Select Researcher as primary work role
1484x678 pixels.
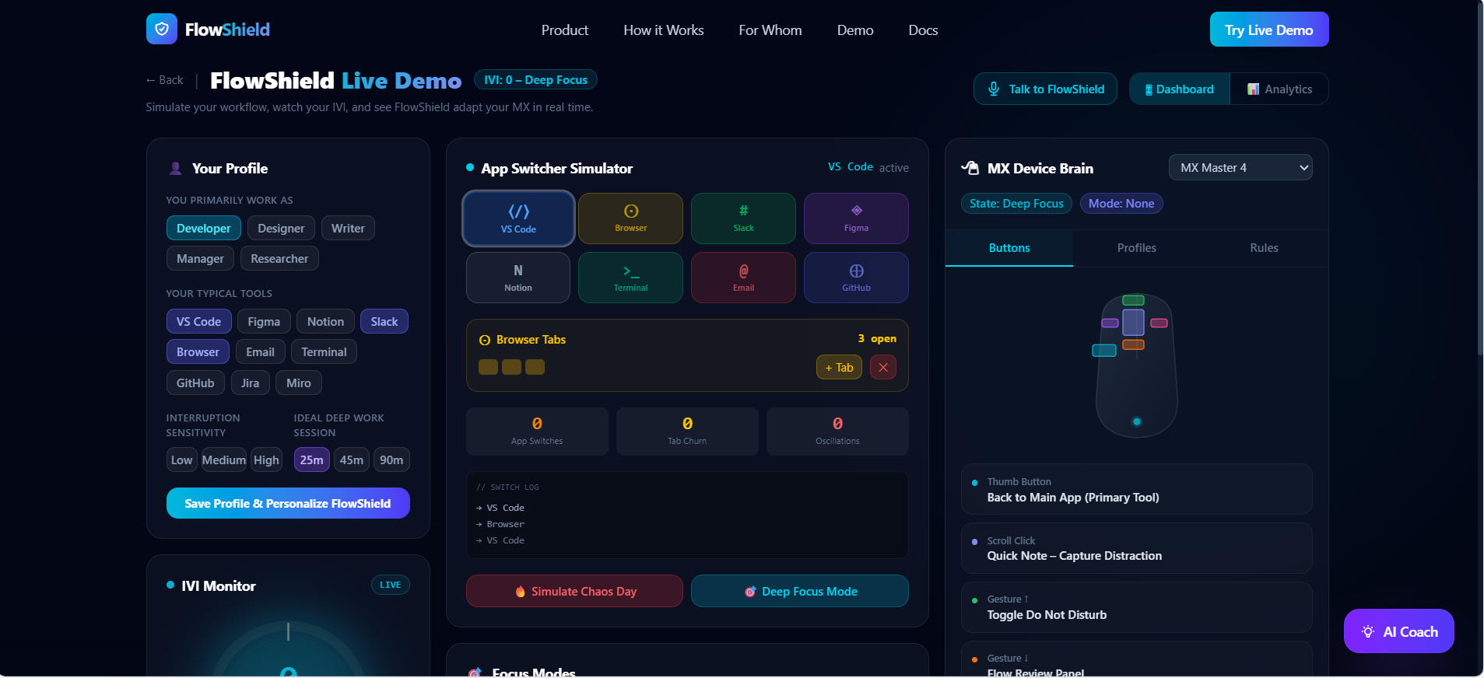pyautogui.click(x=279, y=258)
